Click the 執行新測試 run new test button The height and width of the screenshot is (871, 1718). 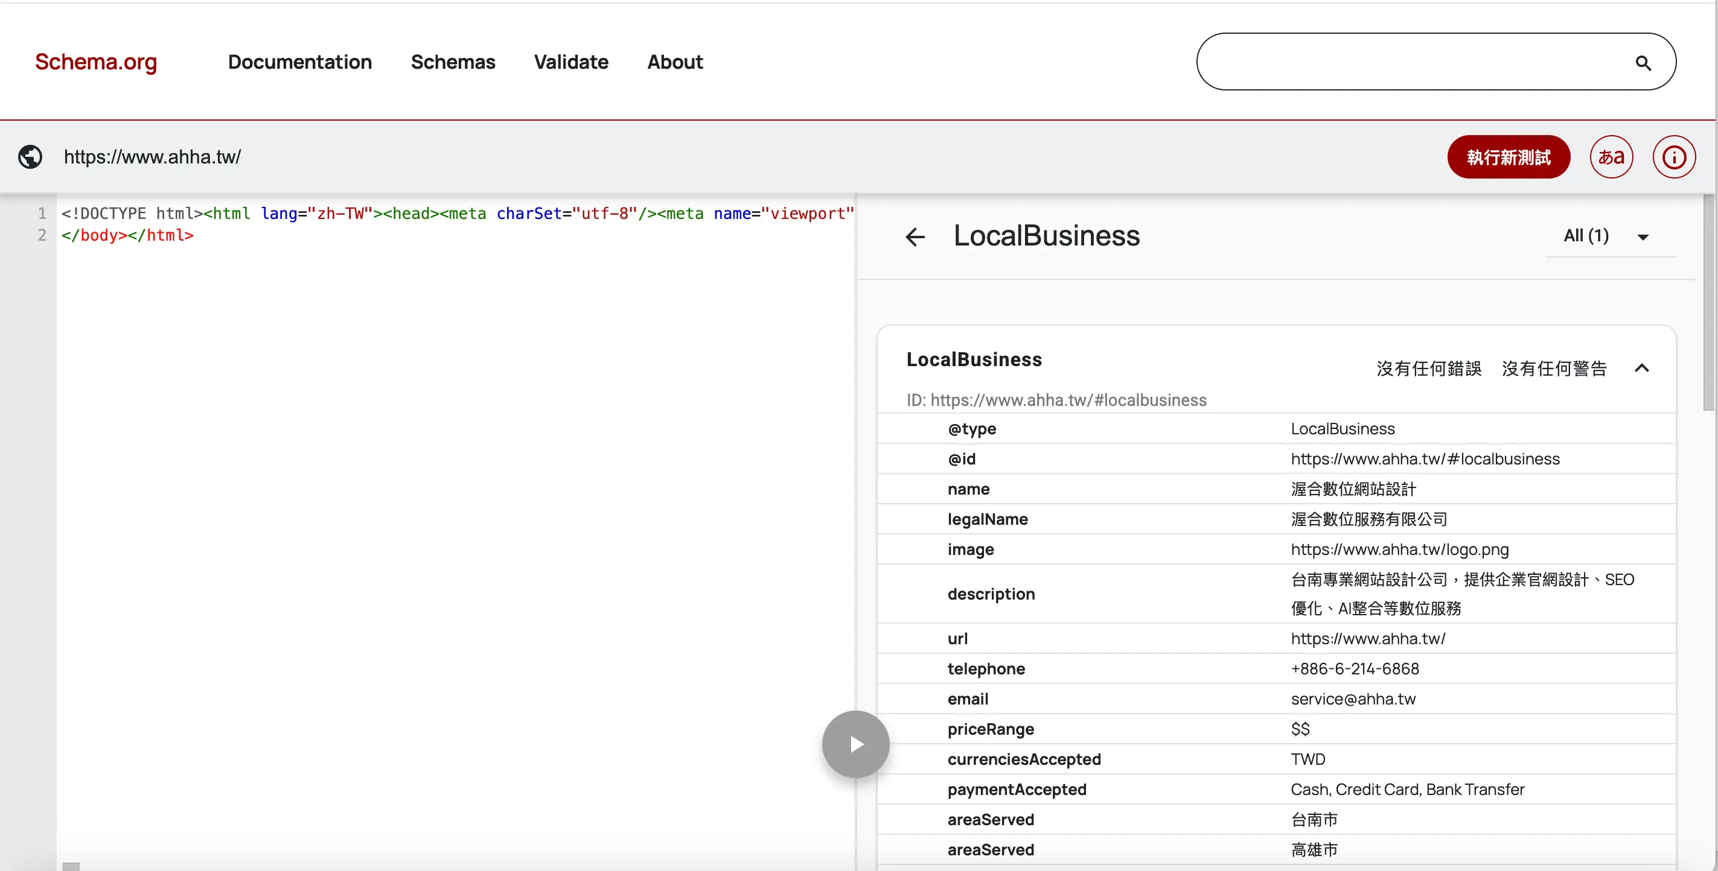[x=1508, y=157]
